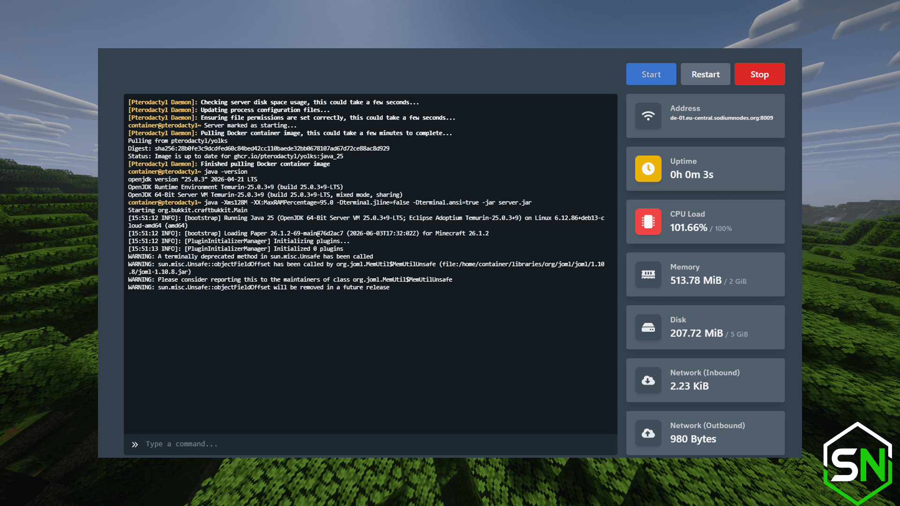Click the Wi-Fi icon on Address card
Screen dimensions: 900x506
click(x=648, y=116)
